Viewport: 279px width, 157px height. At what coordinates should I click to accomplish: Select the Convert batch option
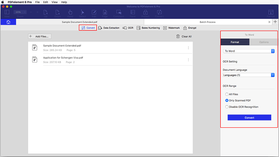point(88,28)
